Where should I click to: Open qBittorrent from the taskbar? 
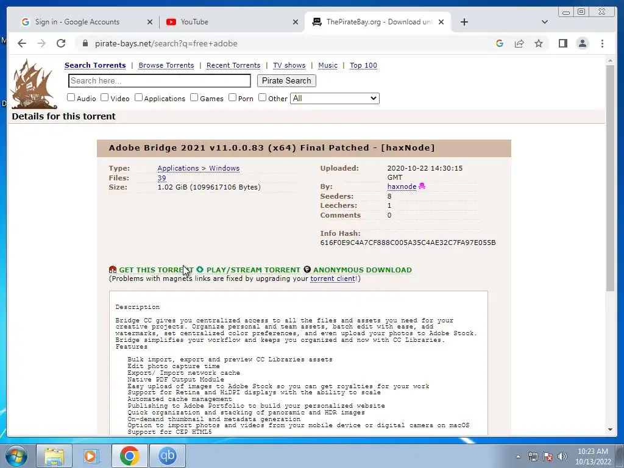point(167,456)
